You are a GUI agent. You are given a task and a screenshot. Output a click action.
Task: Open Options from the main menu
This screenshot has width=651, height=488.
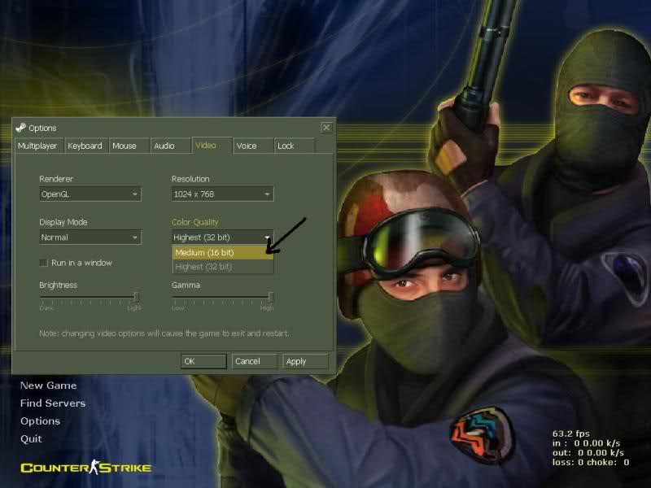point(40,421)
